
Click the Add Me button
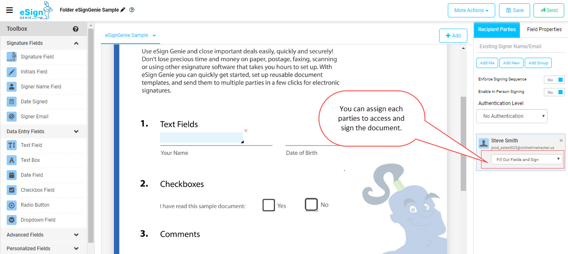(487, 63)
